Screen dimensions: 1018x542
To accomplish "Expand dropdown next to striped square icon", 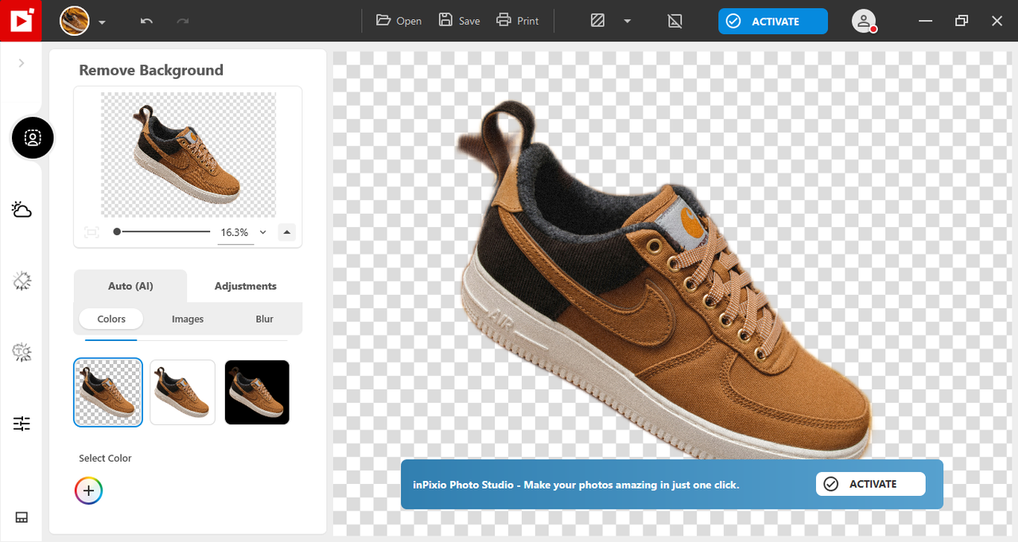I will pyautogui.click(x=628, y=21).
